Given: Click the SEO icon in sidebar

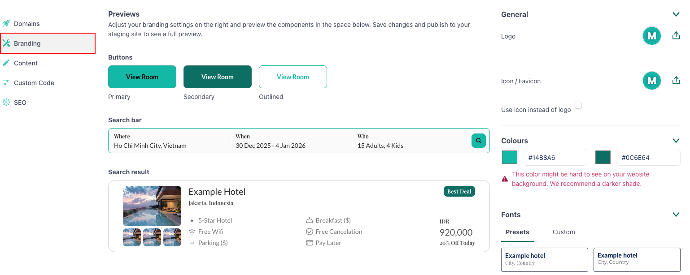Looking at the screenshot, I should point(6,102).
